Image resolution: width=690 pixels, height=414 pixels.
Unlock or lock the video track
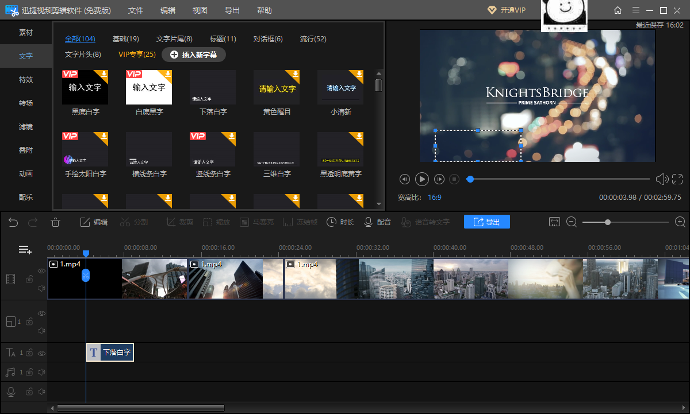click(29, 279)
